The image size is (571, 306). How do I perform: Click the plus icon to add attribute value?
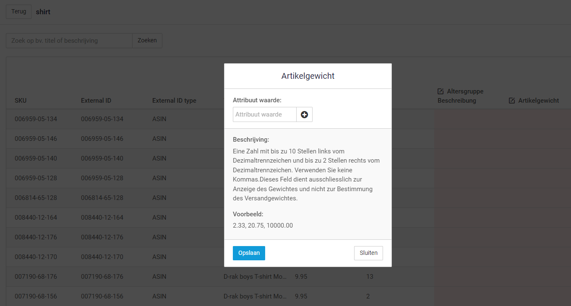304,114
